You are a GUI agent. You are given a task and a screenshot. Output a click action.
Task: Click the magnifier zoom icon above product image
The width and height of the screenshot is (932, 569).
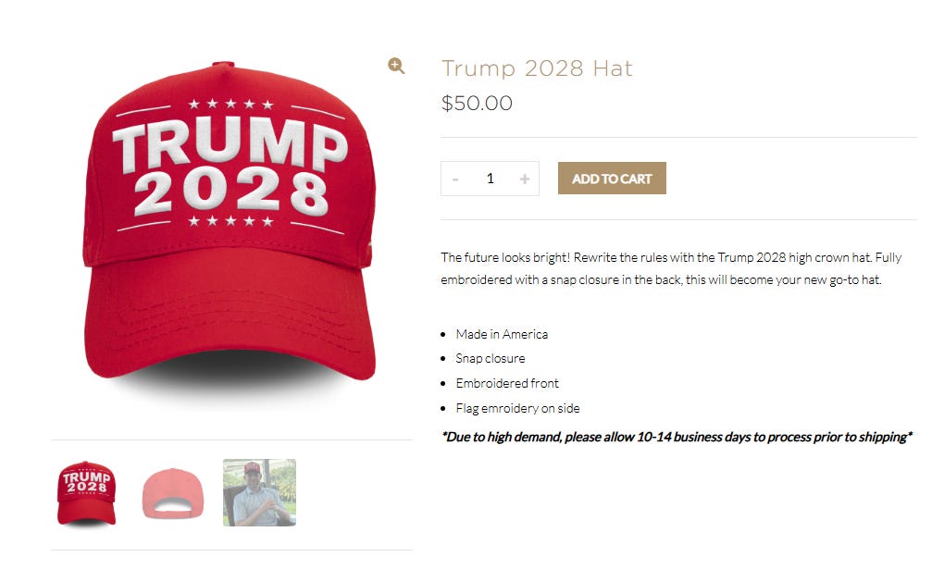point(396,66)
